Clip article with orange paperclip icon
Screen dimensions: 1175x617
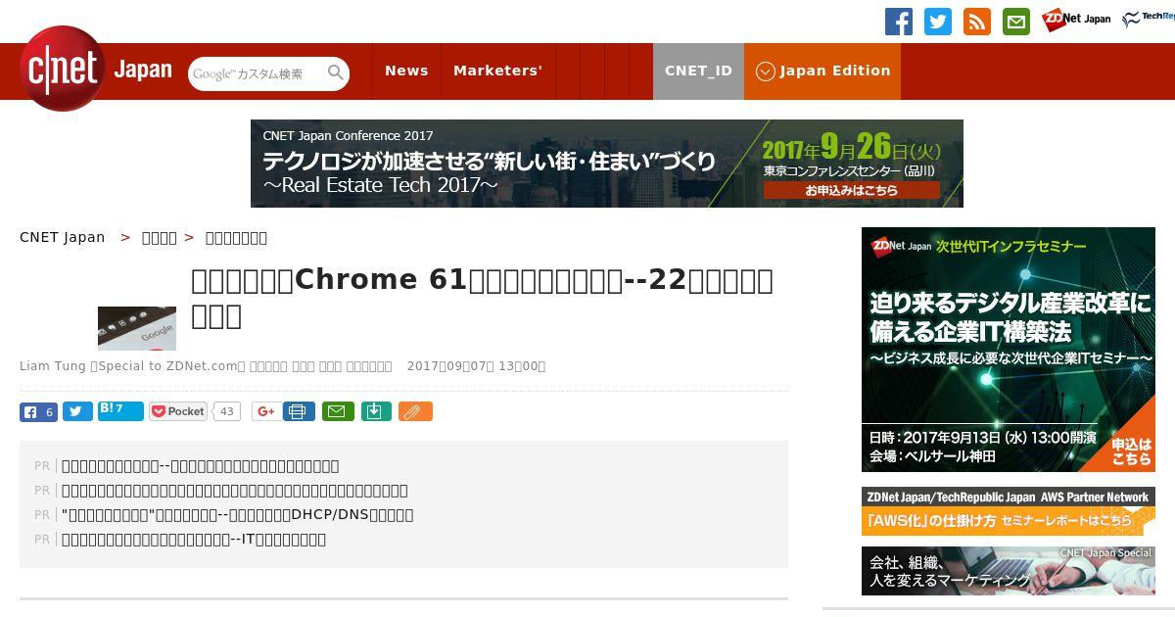415,411
